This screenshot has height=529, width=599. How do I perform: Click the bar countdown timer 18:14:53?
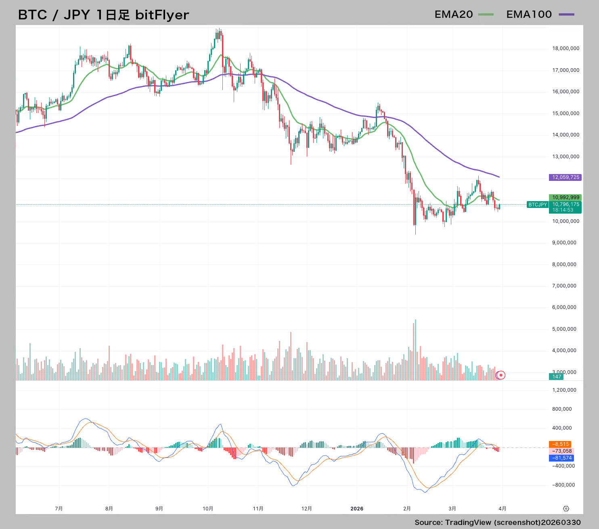tap(563, 210)
